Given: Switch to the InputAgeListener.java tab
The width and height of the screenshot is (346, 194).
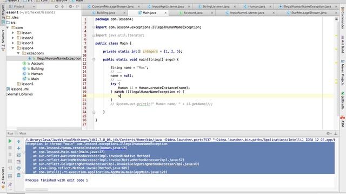Looking at the screenshot, I should (168, 6).
